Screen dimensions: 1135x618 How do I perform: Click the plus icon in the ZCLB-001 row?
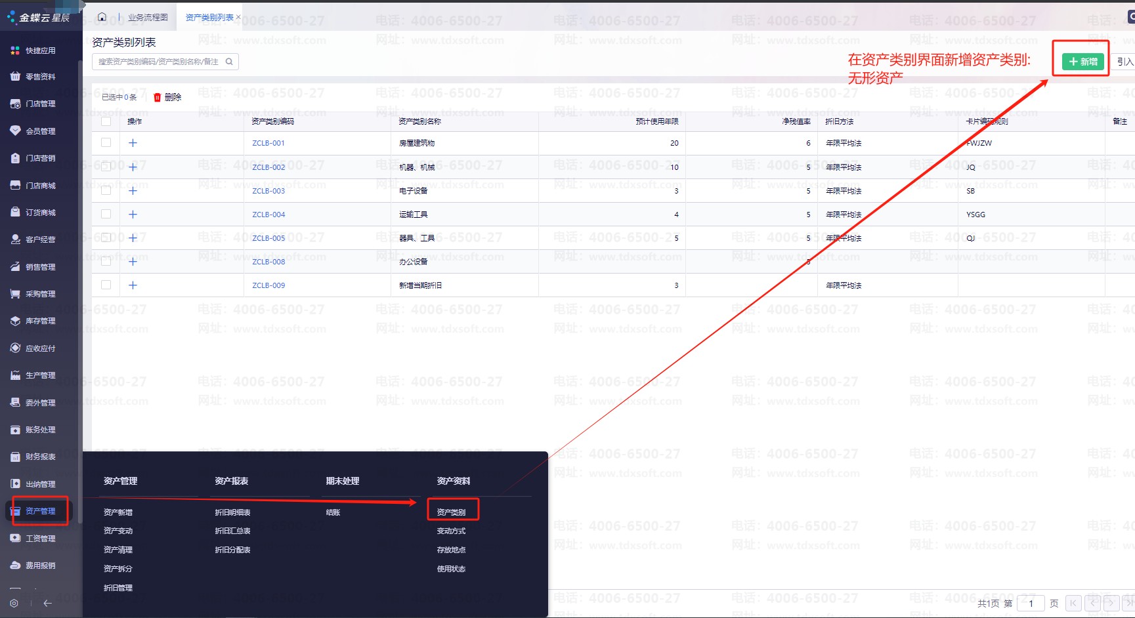click(x=133, y=143)
